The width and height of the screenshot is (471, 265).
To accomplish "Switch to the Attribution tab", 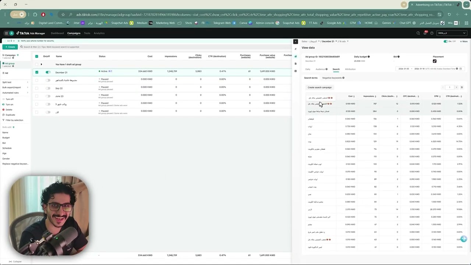I will click(x=350, y=69).
